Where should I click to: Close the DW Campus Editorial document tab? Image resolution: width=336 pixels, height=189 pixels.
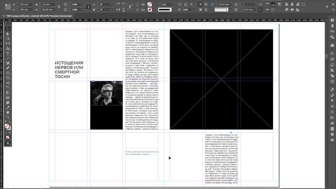(4, 16)
